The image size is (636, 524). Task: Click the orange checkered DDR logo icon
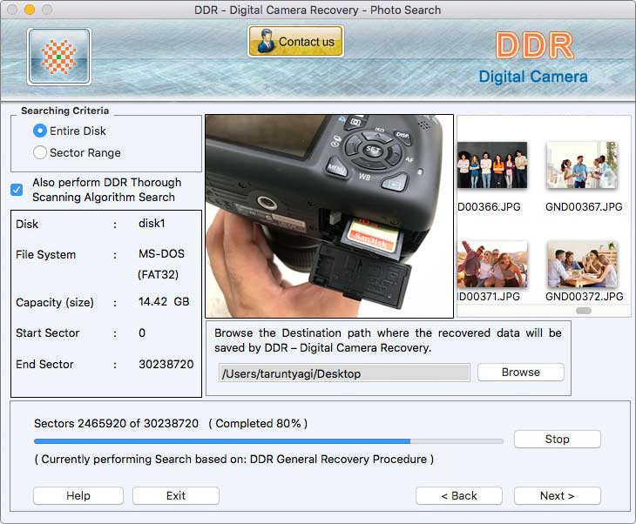(59, 57)
